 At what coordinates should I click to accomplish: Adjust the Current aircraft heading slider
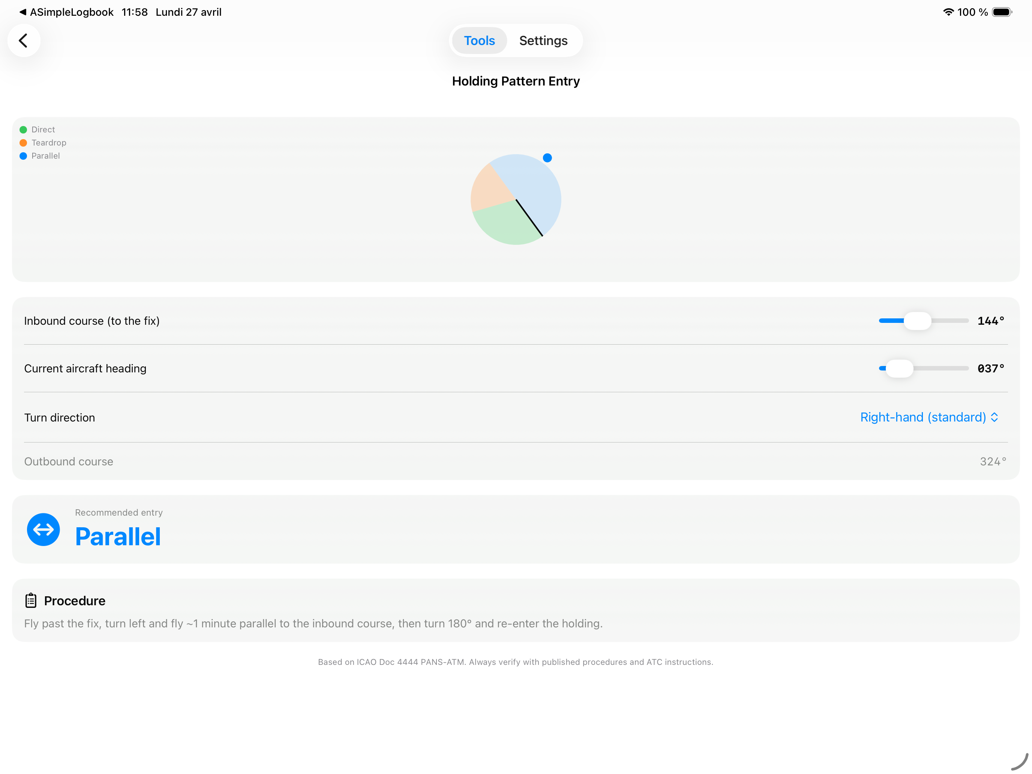point(923,369)
